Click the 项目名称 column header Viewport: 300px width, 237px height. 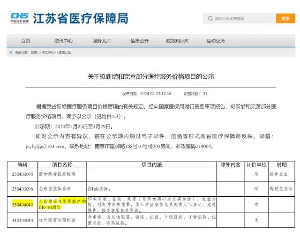coord(62,164)
